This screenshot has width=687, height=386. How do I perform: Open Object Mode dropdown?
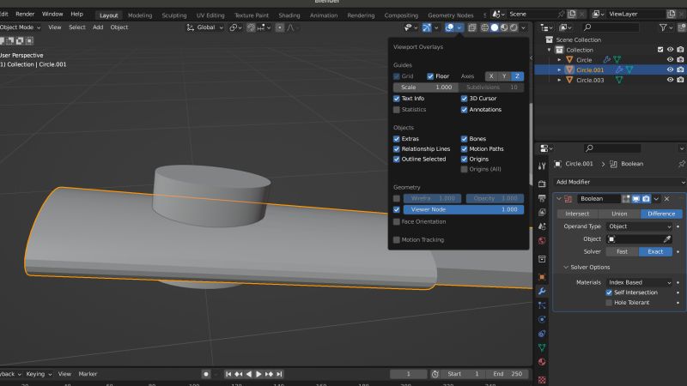tap(20, 27)
